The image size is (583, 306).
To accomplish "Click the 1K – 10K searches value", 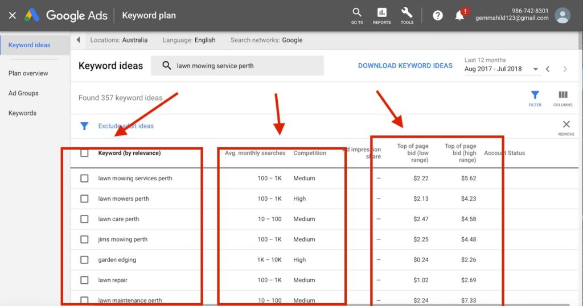I will point(269,260).
